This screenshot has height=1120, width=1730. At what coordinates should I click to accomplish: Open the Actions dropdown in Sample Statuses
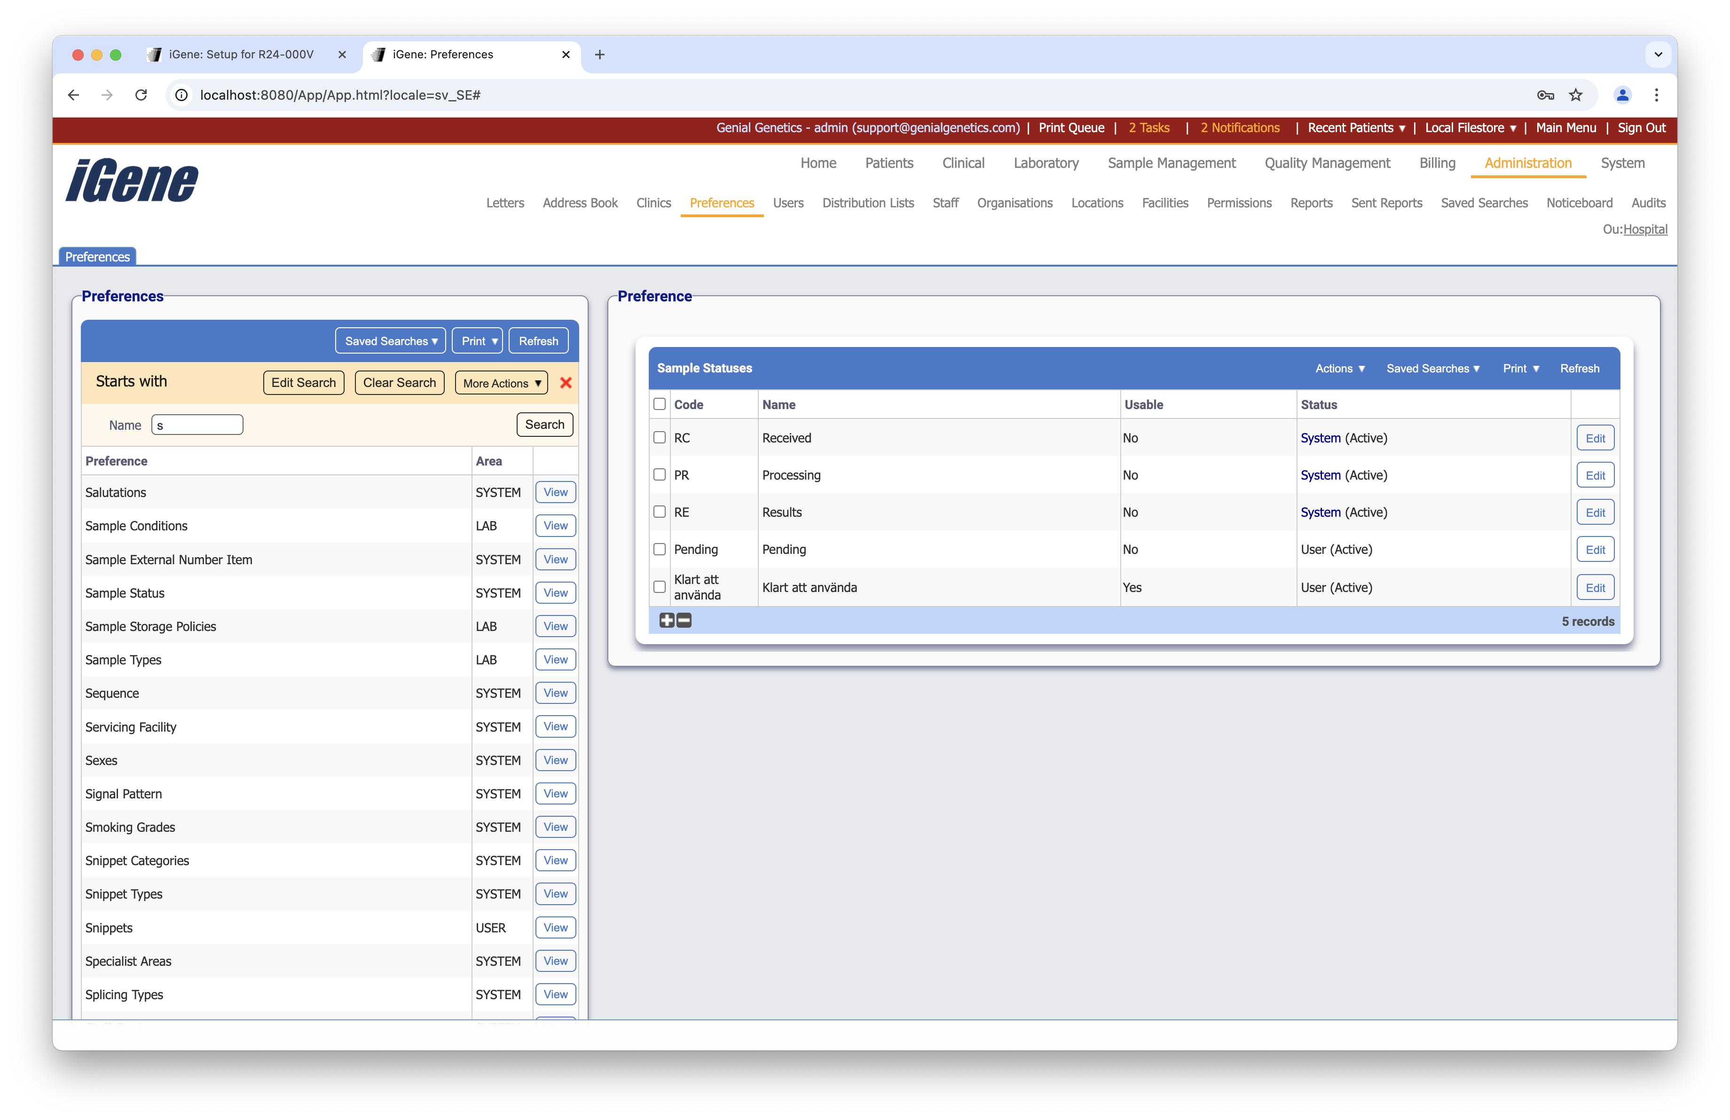click(x=1339, y=369)
